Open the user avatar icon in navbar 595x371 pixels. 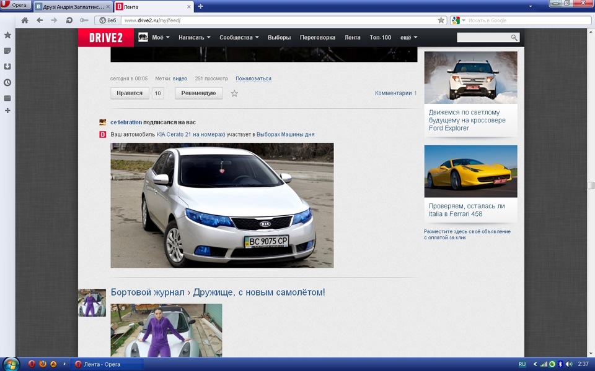[143, 37]
